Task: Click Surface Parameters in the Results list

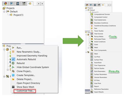Action: click(x=100, y=74)
